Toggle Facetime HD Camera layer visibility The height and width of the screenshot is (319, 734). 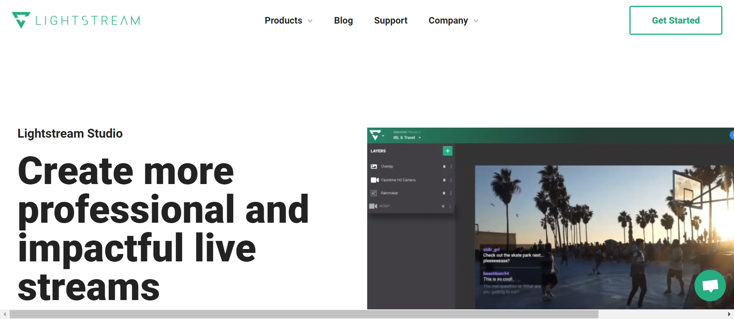click(x=444, y=180)
